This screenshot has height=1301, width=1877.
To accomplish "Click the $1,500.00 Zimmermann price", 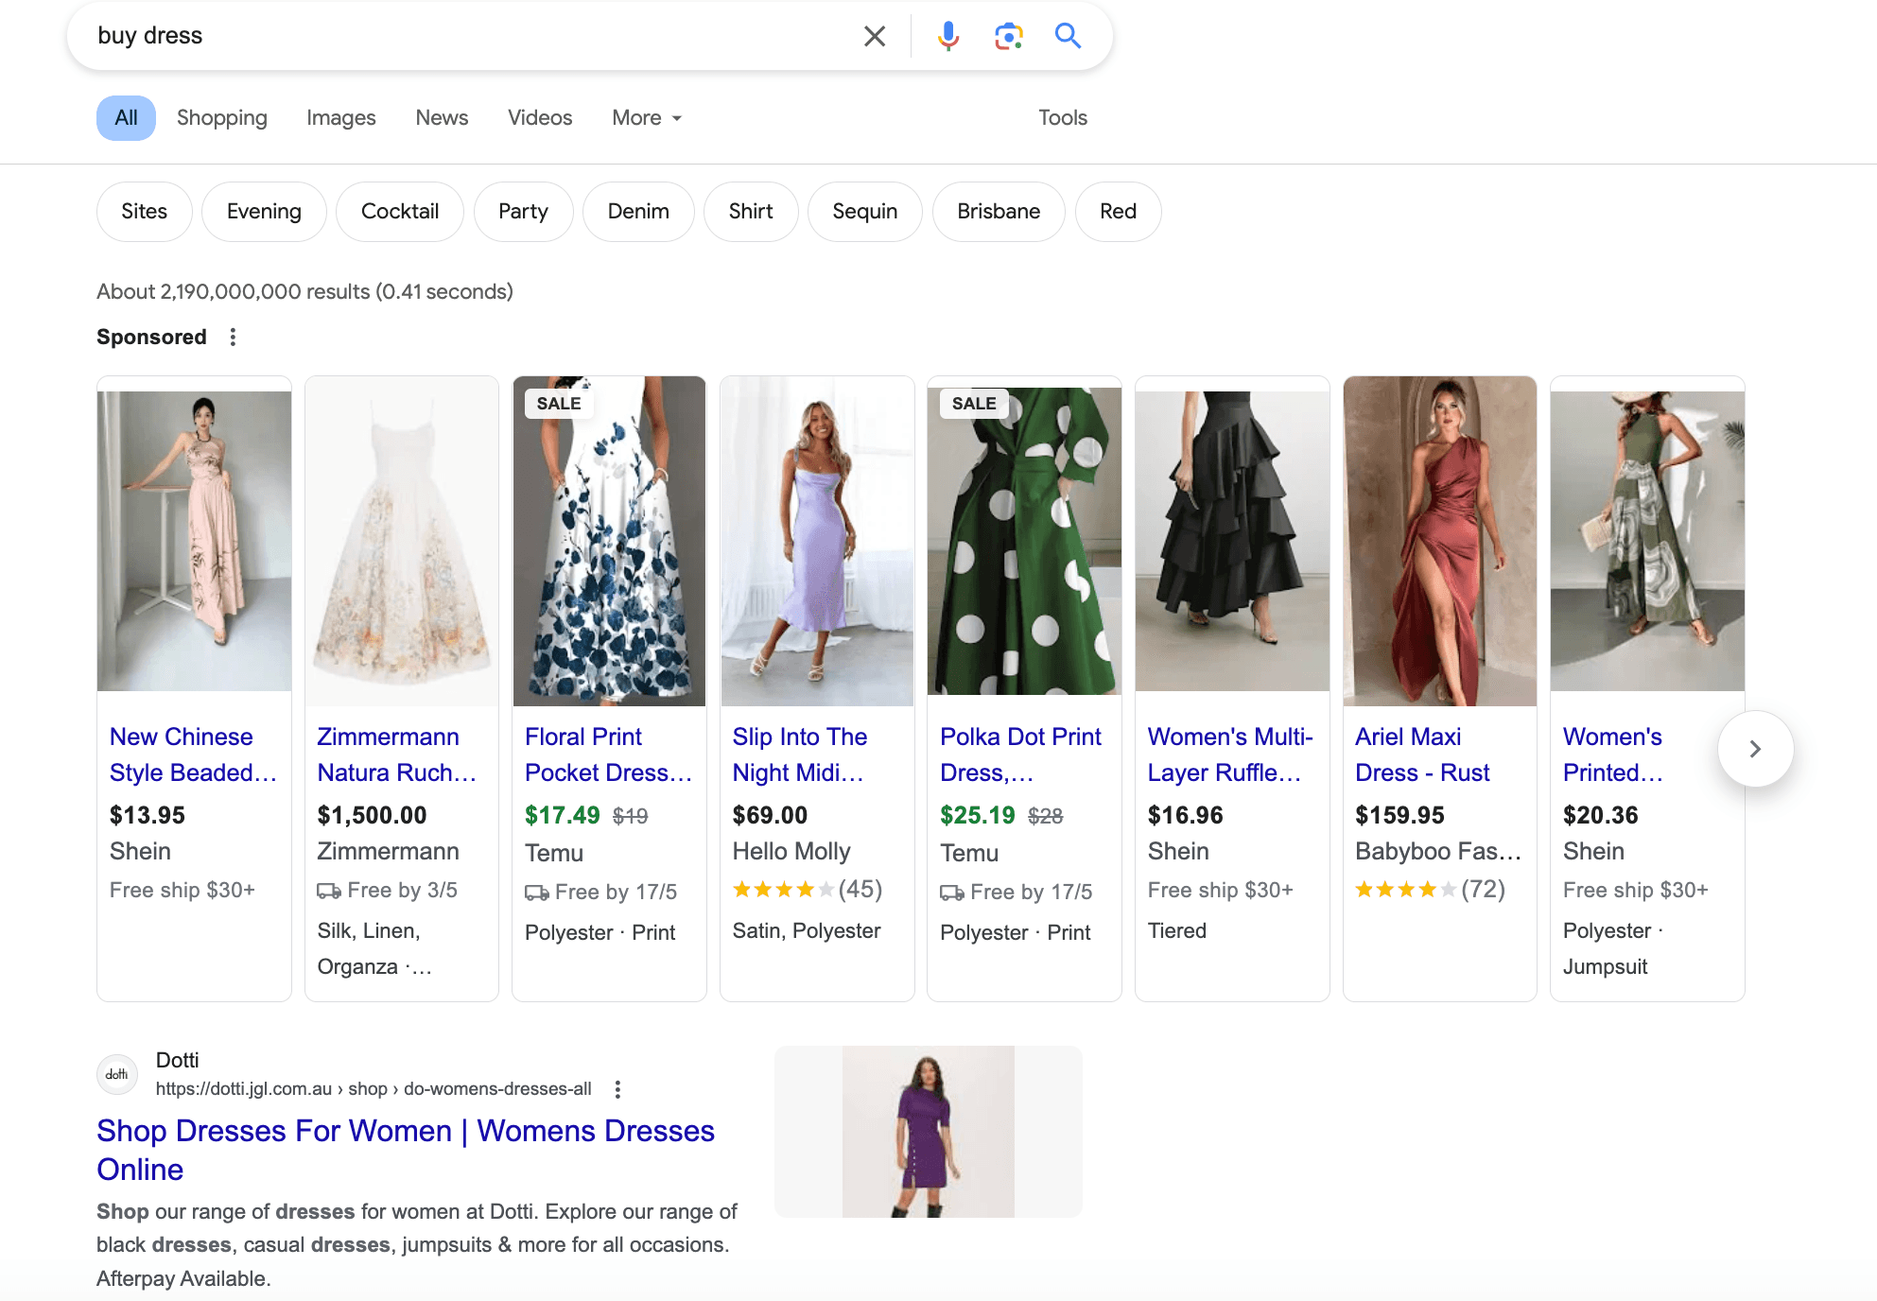I will click(372, 815).
